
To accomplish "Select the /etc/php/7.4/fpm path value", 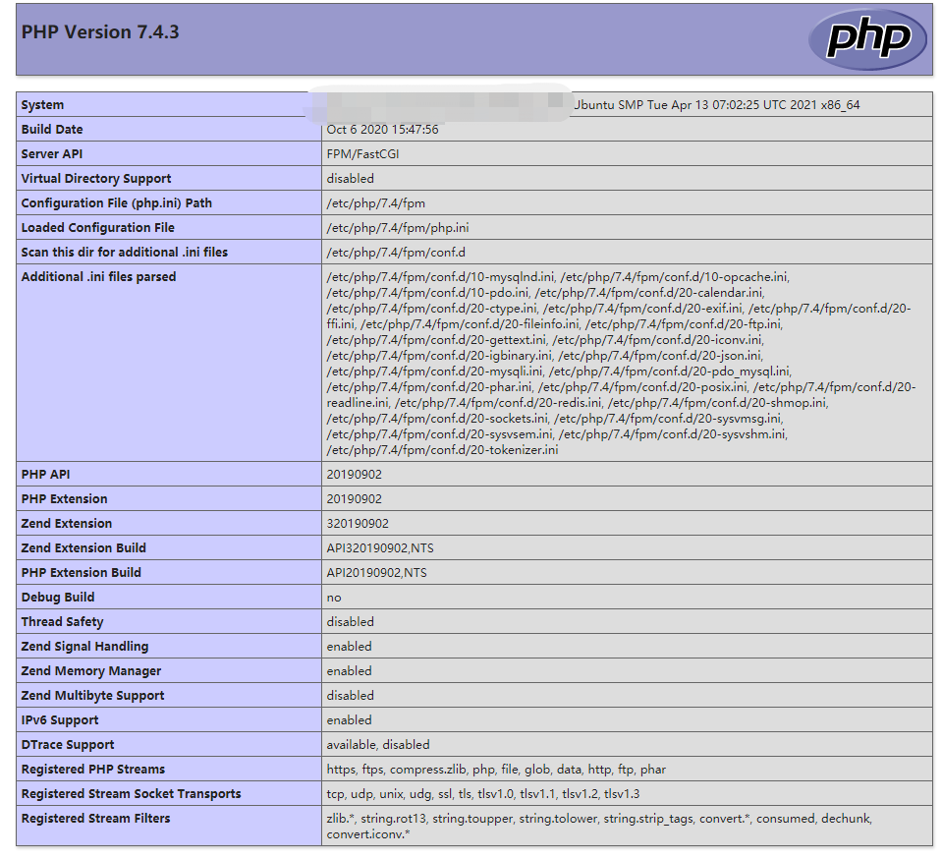I will 376,203.
